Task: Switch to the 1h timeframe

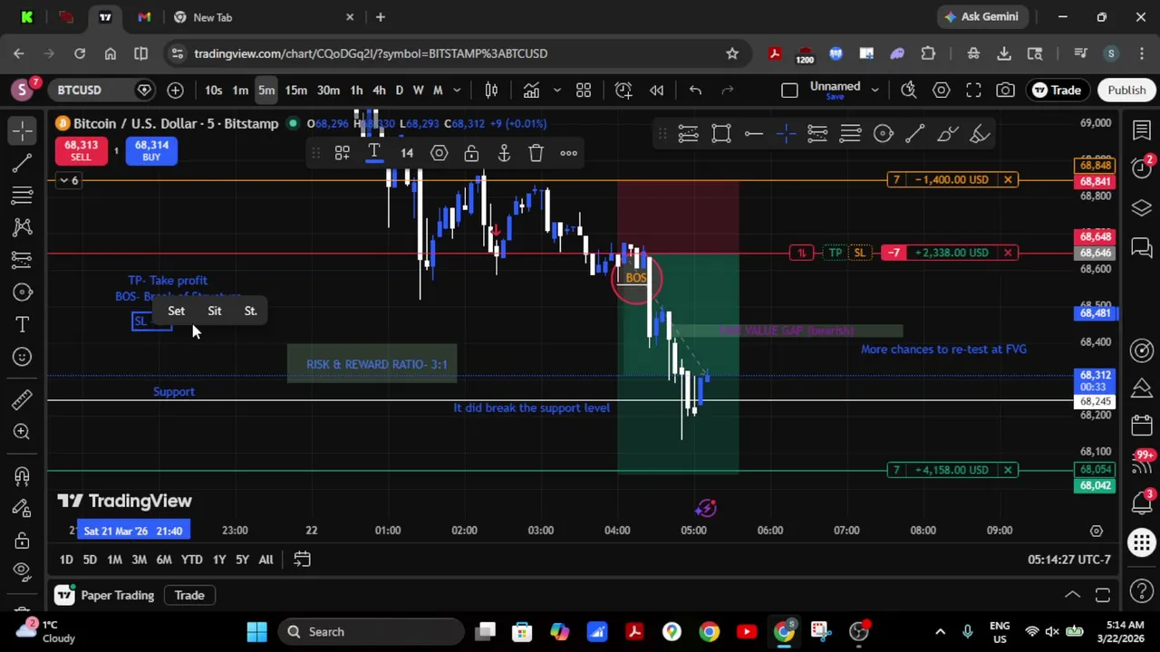Action: (356, 90)
